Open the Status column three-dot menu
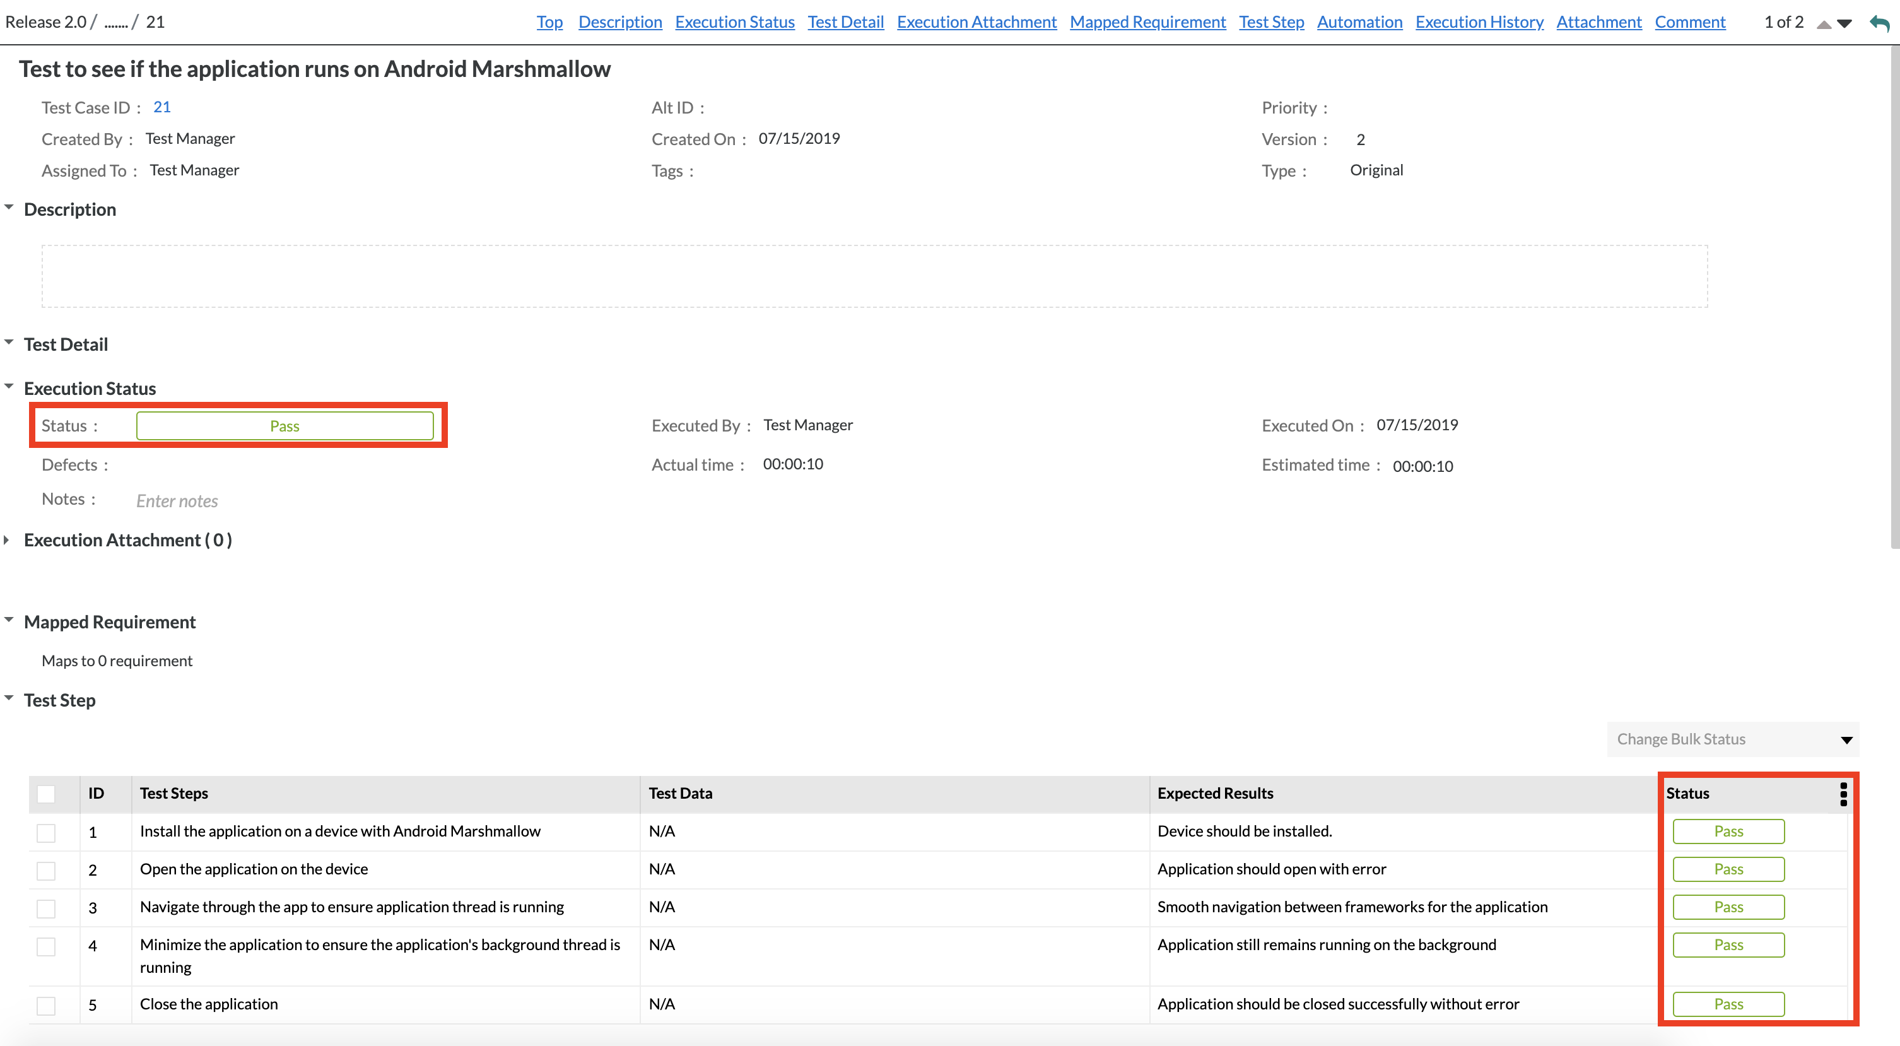 click(1843, 794)
